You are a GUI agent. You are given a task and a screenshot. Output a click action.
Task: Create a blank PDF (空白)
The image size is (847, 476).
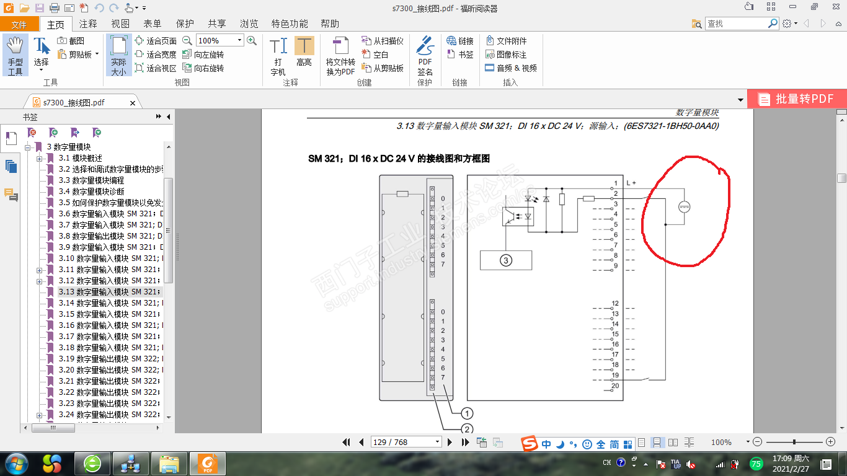[x=375, y=55]
